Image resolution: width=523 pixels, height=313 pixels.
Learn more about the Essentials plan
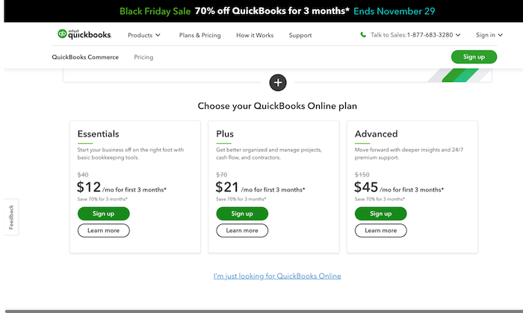pos(103,230)
